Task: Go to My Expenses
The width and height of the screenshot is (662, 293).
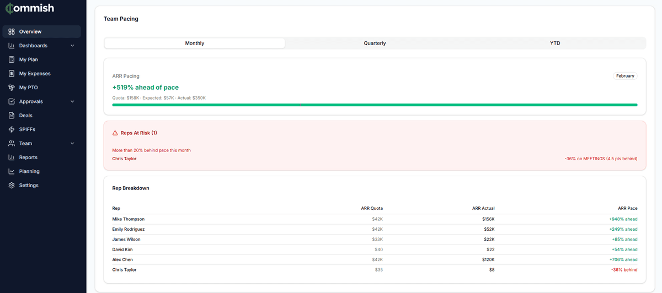Action: [x=42, y=73]
